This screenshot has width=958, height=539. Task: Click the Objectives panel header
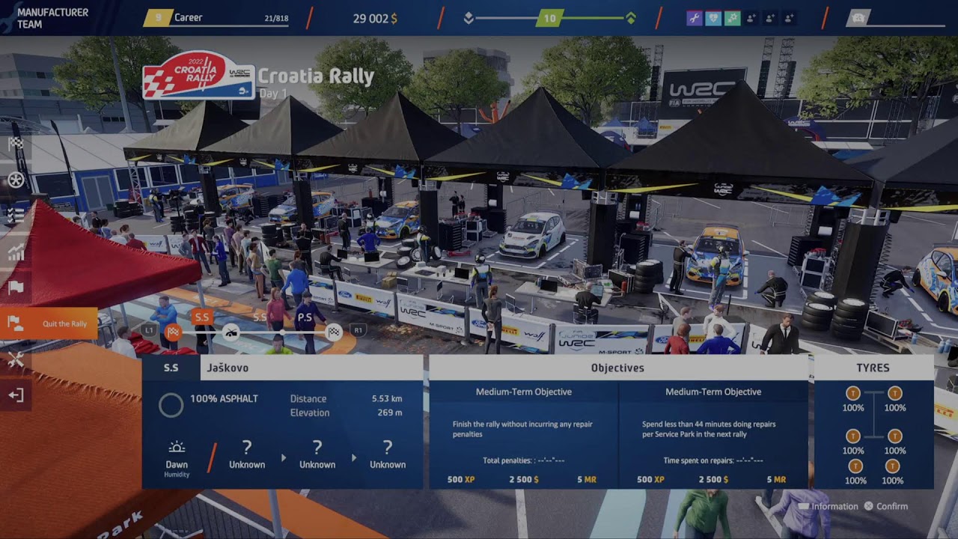click(618, 368)
